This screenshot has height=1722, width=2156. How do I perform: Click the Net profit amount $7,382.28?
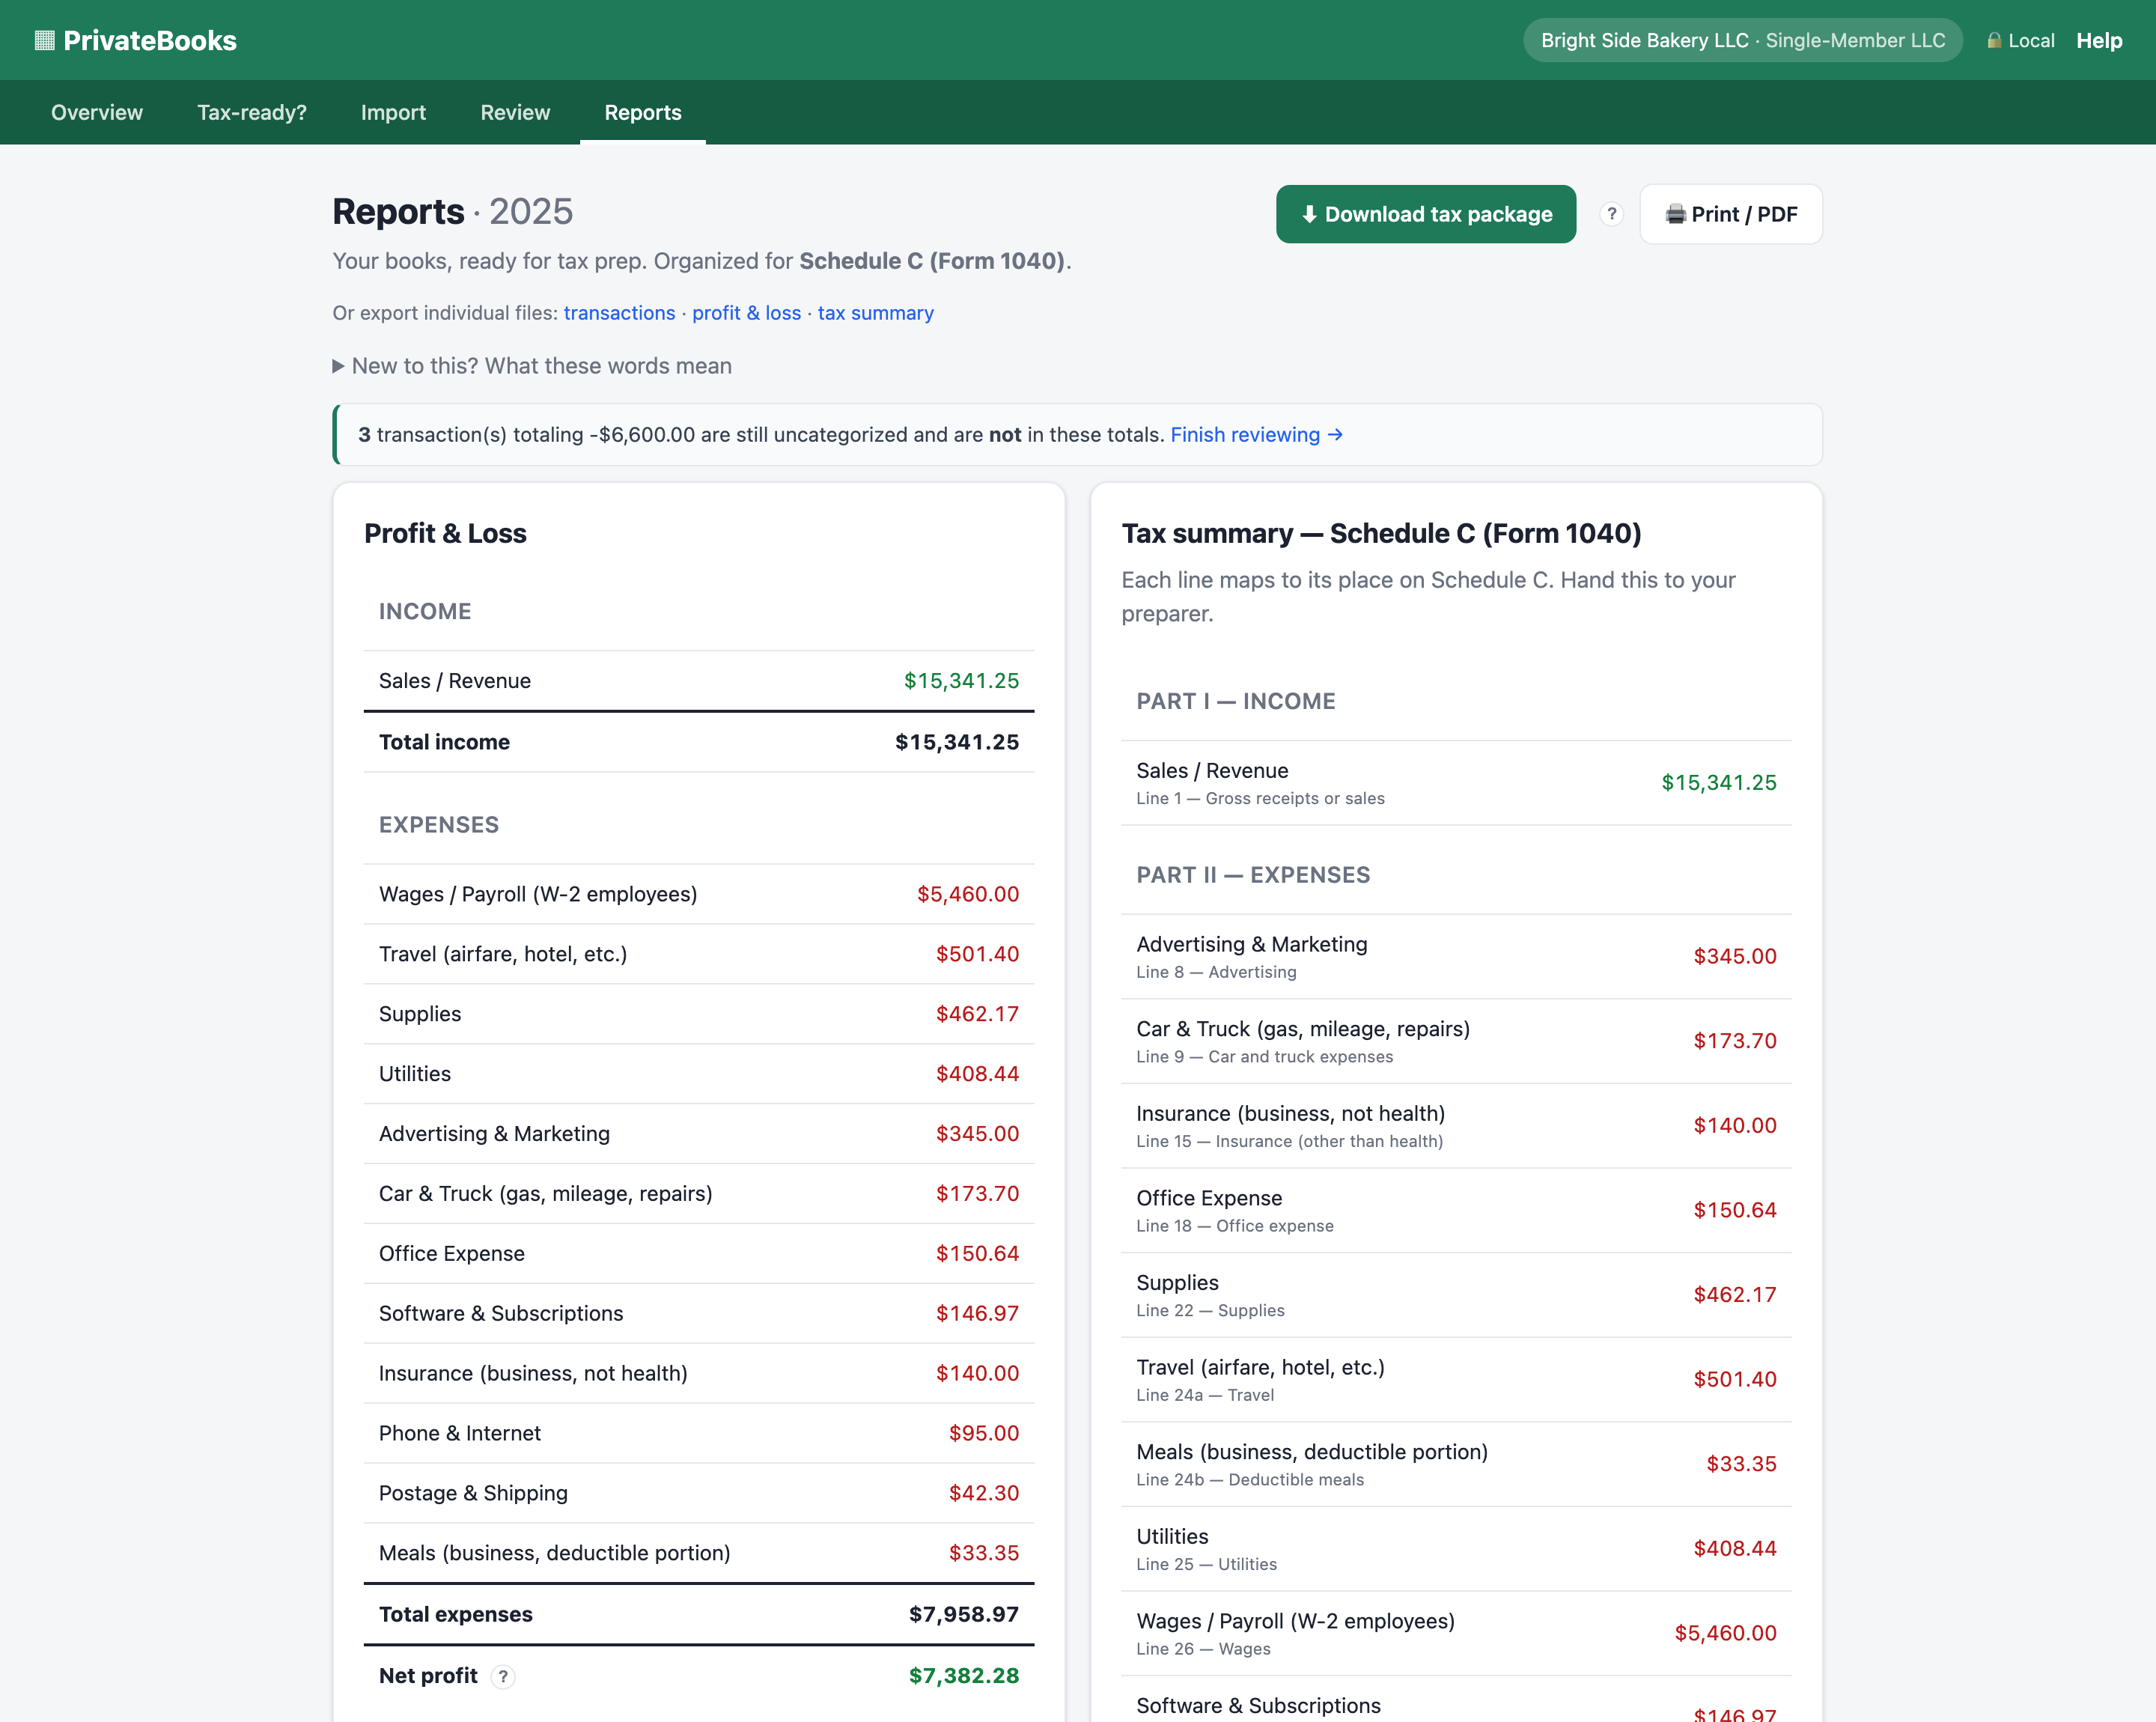[964, 1676]
